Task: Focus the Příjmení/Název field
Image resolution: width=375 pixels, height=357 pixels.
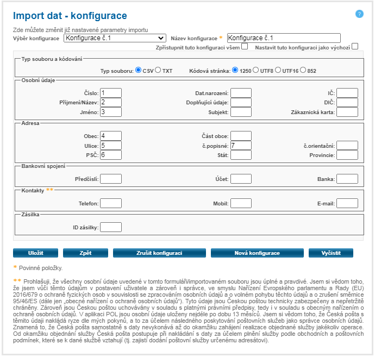Action: tap(111, 102)
